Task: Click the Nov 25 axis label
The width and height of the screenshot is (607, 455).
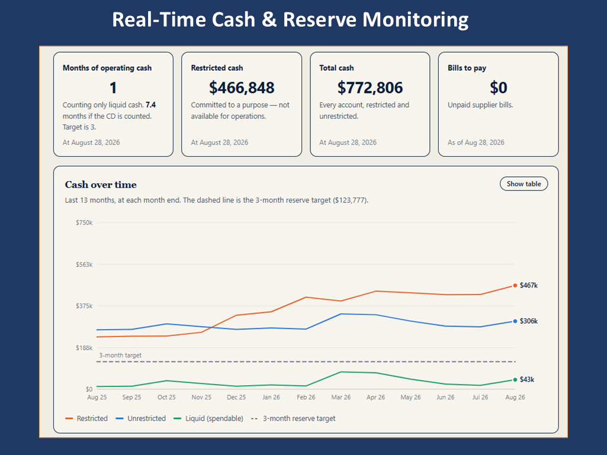Action: pos(201,397)
